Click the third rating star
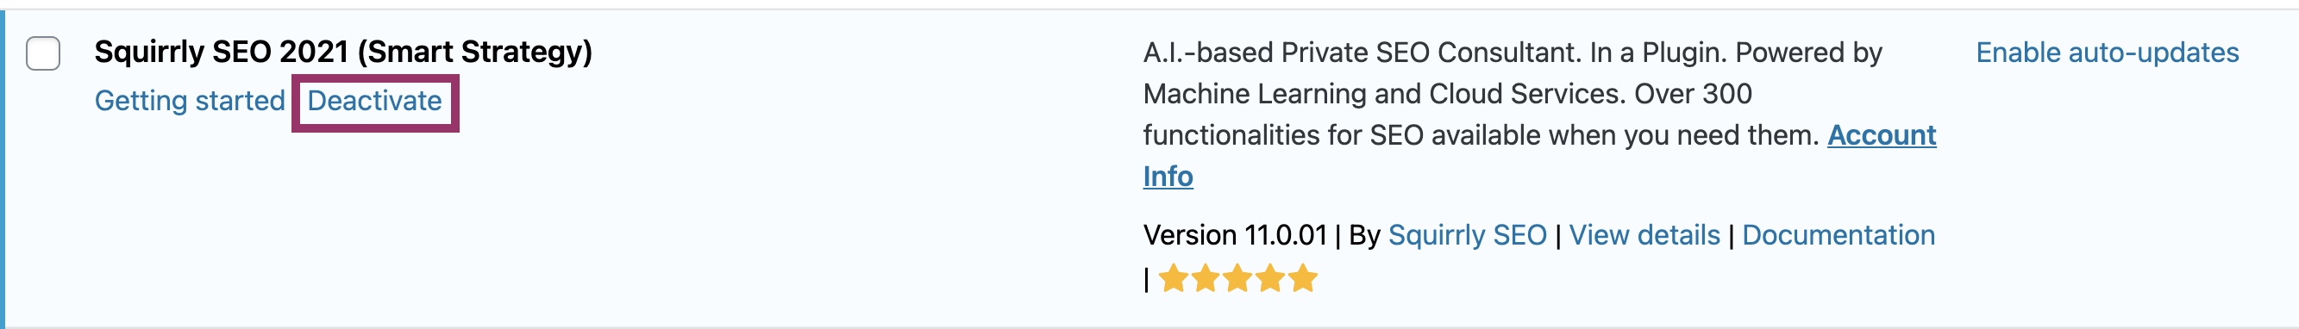 pos(1237,278)
